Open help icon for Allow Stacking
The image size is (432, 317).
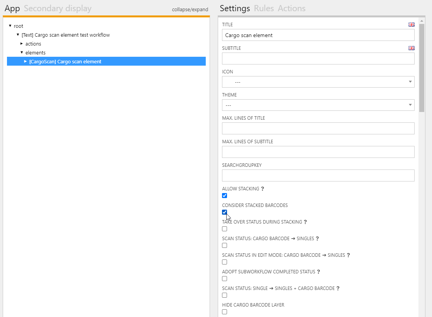(263, 189)
